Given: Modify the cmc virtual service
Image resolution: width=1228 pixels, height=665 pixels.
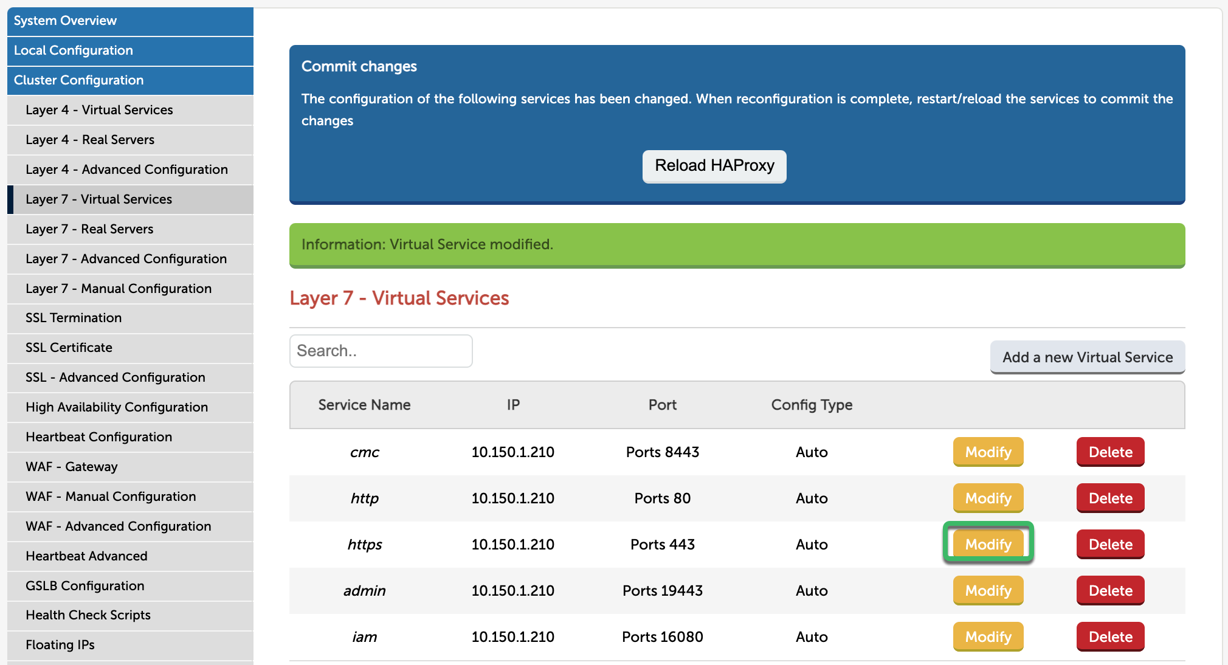Looking at the screenshot, I should 988,452.
